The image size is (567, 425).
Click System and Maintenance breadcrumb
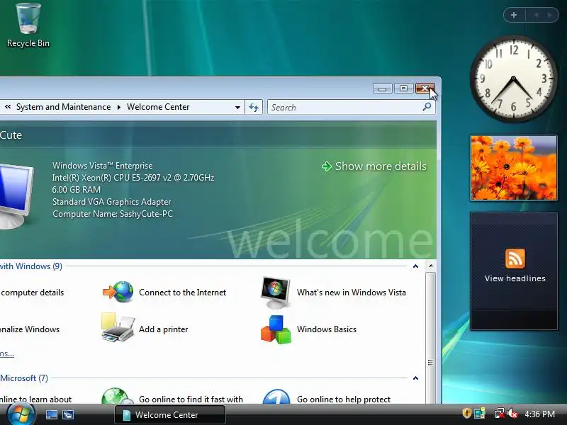point(63,107)
